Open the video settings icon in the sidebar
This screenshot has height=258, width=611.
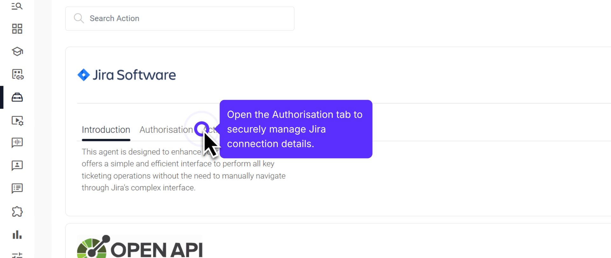point(18,120)
